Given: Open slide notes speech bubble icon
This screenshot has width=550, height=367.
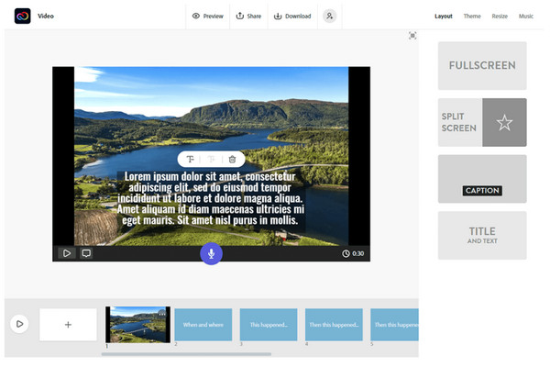Looking at the screenshot, I should (86, 253).
